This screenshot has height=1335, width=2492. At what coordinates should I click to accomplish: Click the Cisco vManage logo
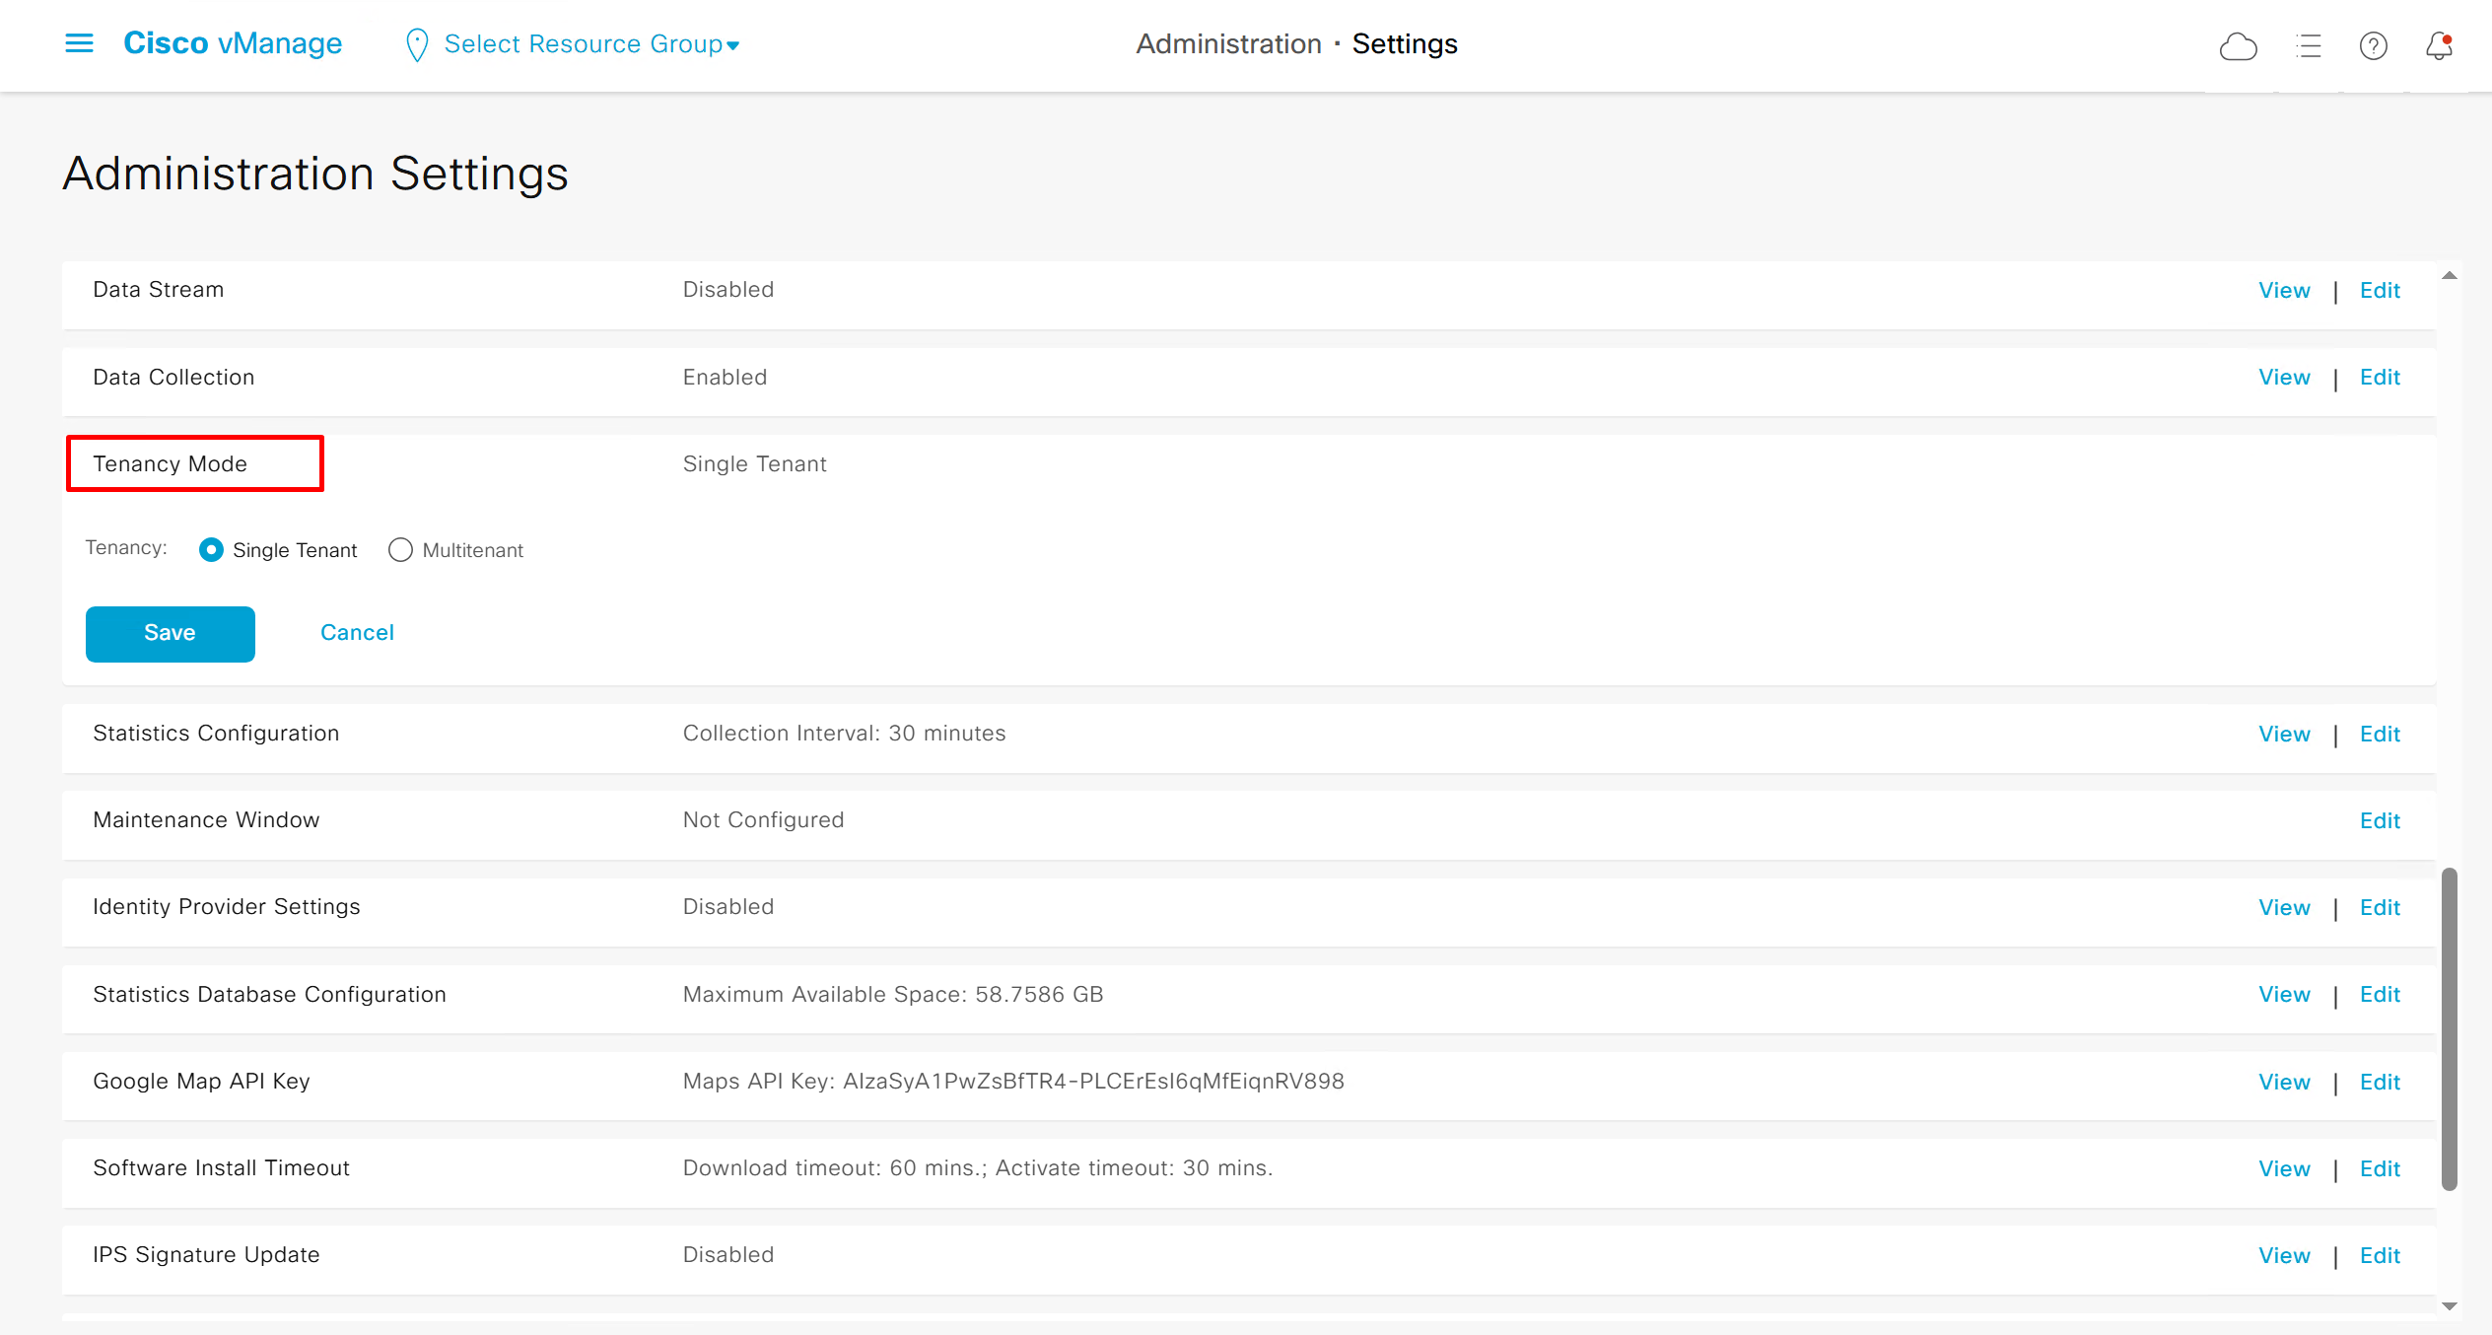click(233, 43)
